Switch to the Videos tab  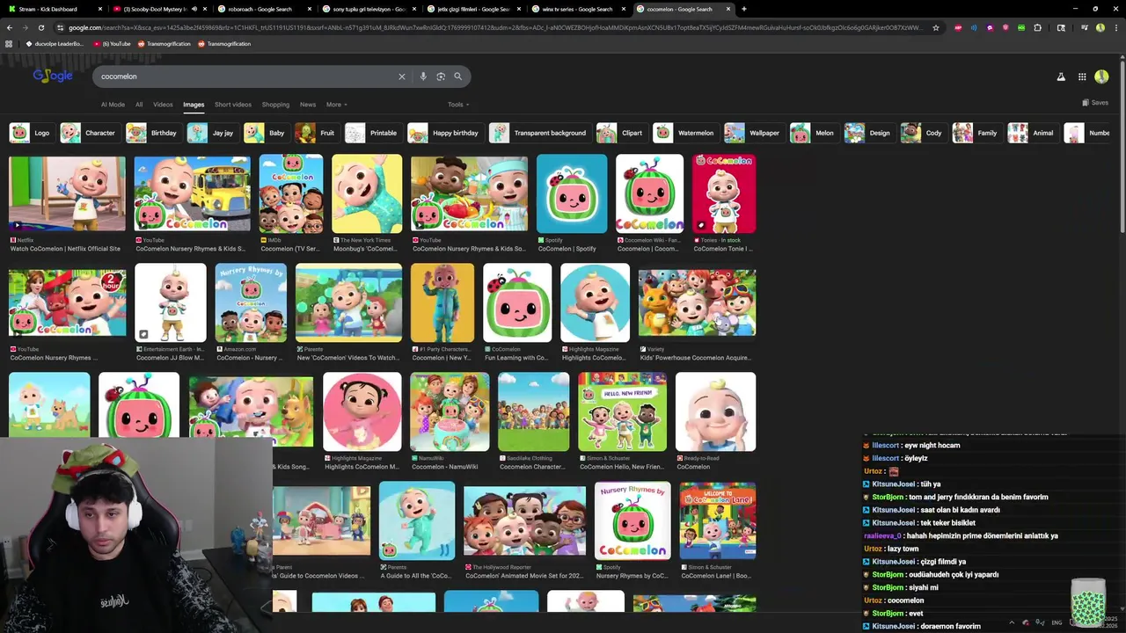coord(163,105)
